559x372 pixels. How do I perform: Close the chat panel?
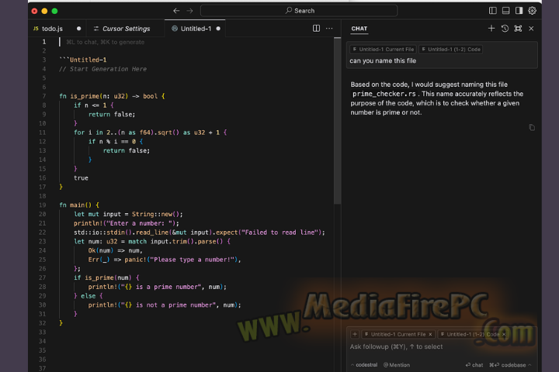coord(531,28)
